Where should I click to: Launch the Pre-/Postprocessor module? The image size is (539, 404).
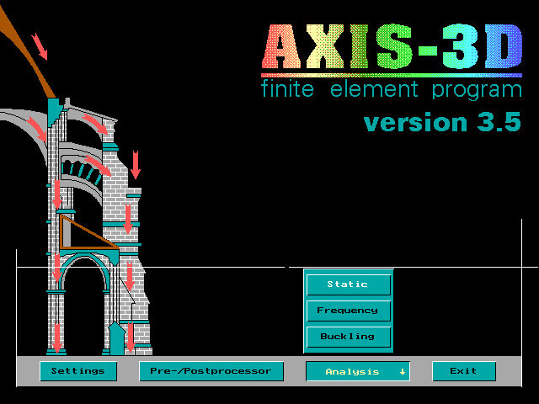click(x=211, y=371)
